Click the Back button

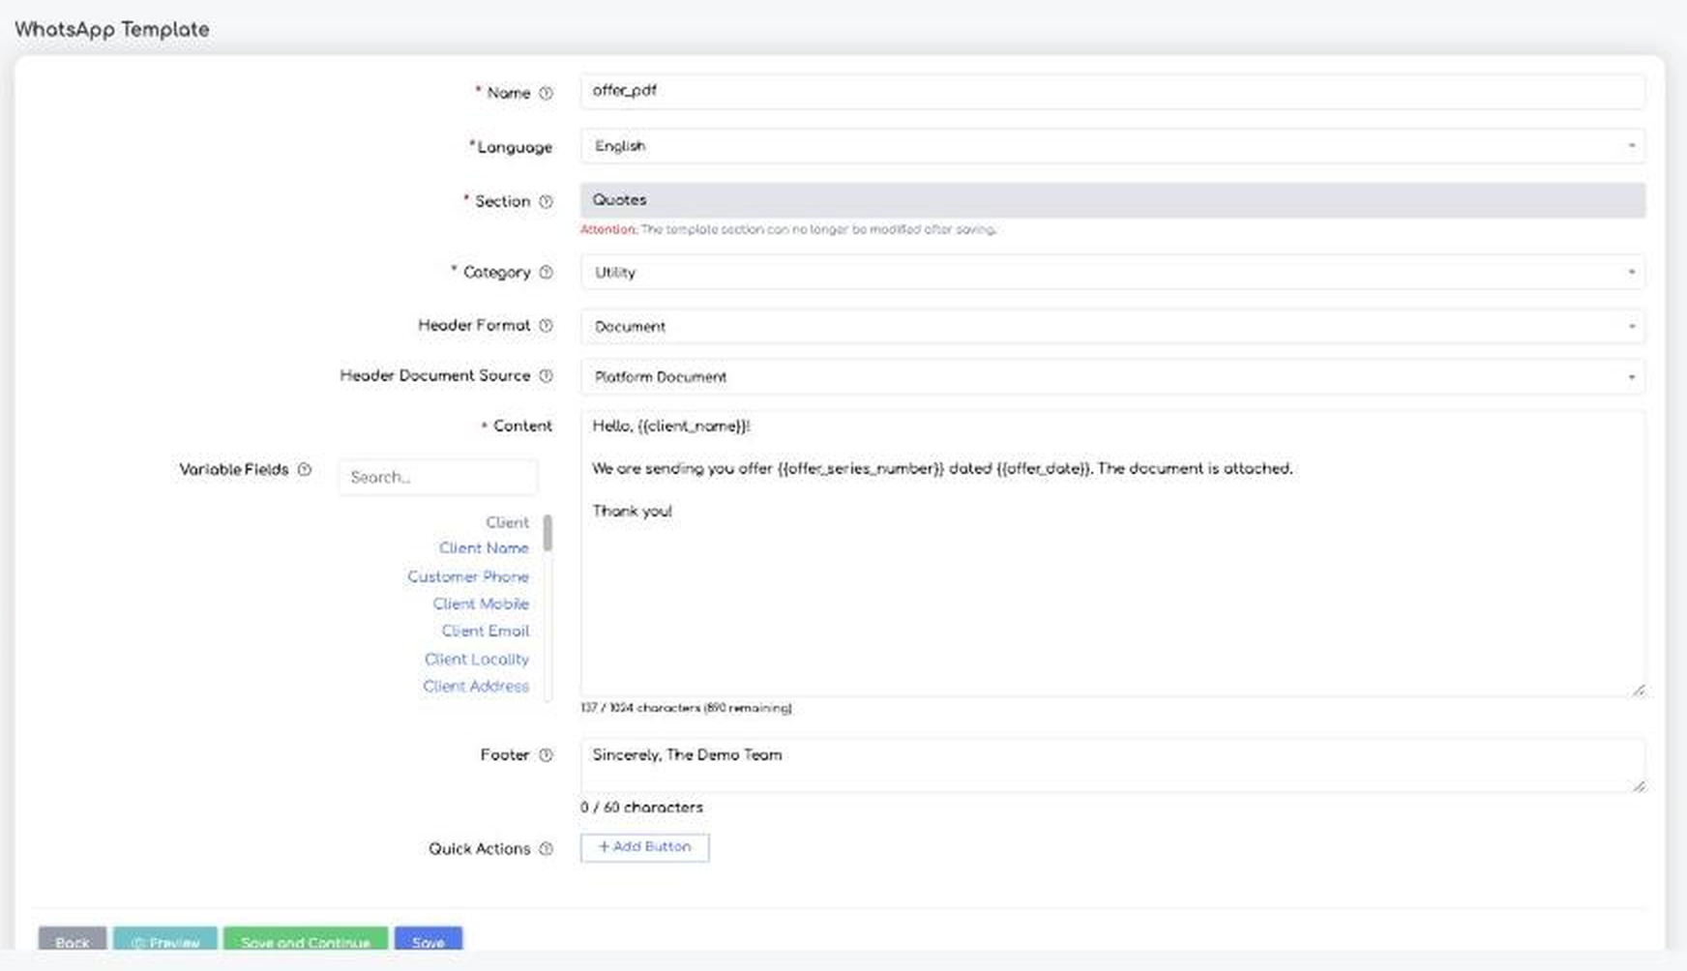tap(73, 940)
